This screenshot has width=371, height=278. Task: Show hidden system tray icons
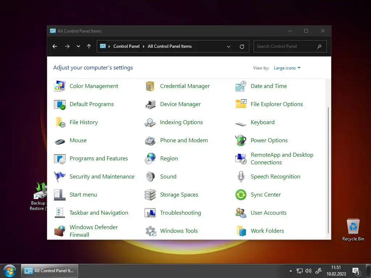click(x=291, y=271)
